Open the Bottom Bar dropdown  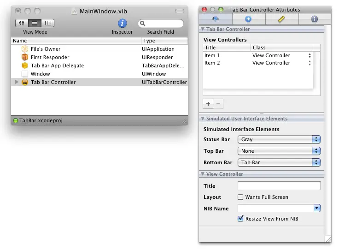(x=279, y=162)
